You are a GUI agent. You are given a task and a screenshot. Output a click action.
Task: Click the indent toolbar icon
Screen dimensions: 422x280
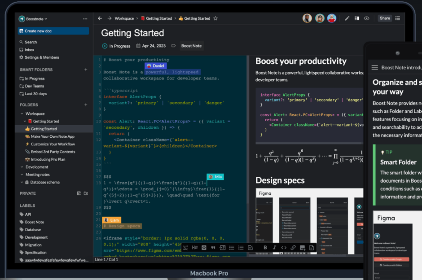click(x=223, y=248)
